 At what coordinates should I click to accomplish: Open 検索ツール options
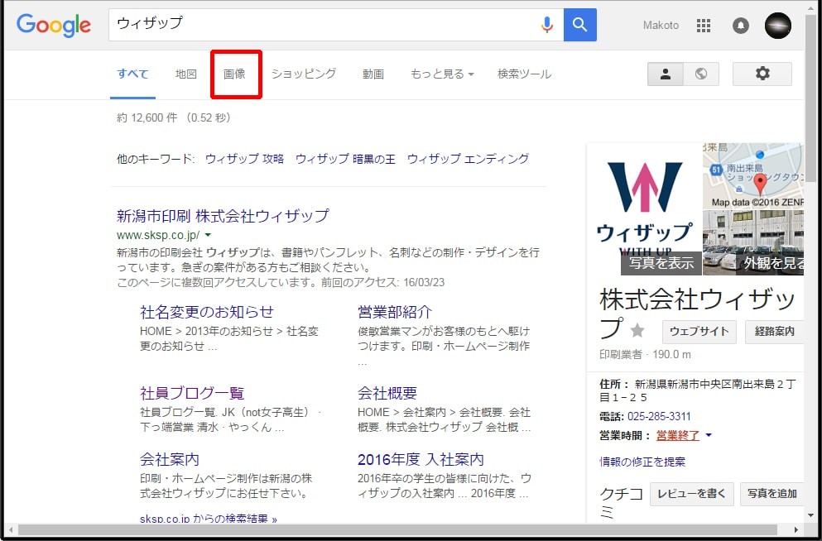(524, 74)
